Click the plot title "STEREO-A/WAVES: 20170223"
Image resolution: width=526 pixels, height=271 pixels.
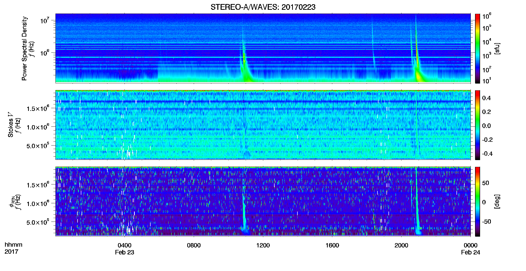[263, 7]
